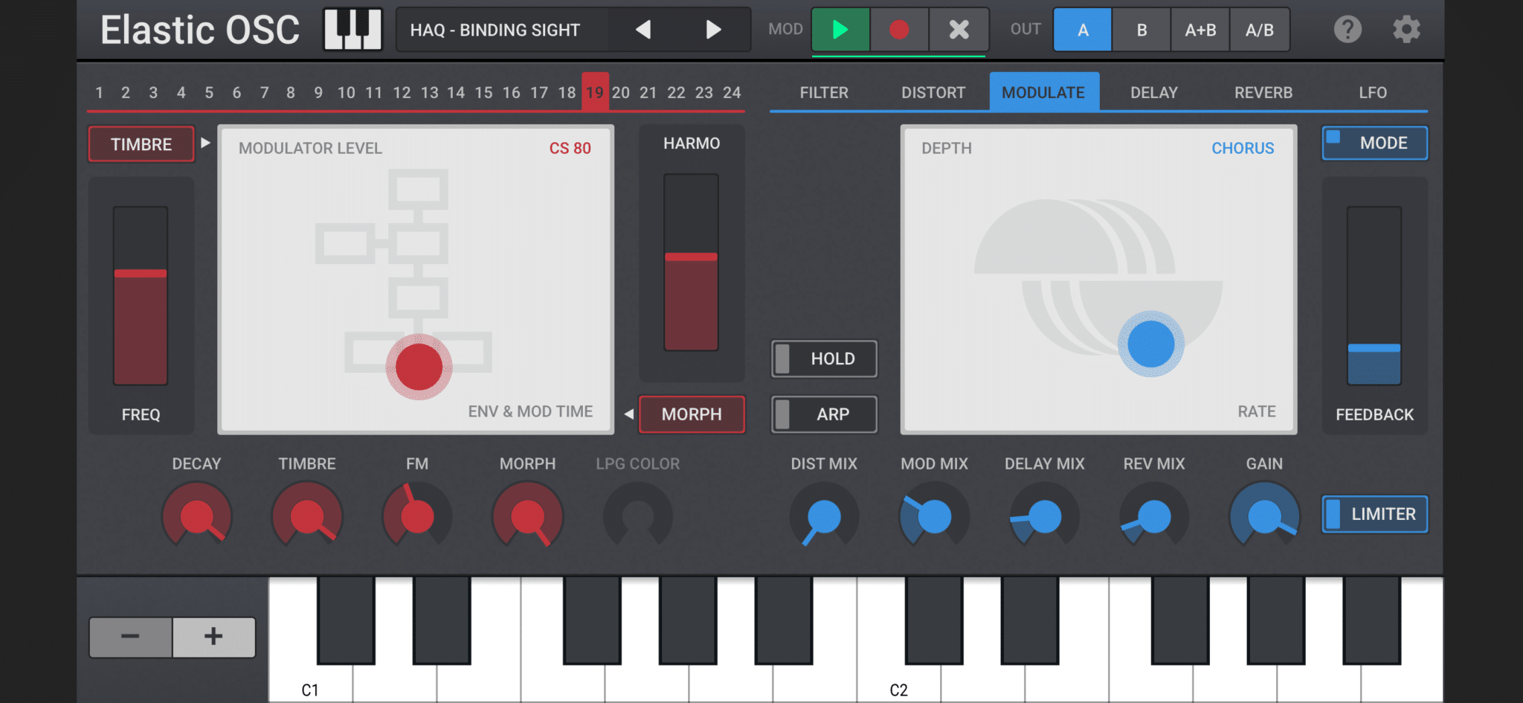Select output A+B button
Screen dimensions: 1523x703
(x=1200, y=30)
